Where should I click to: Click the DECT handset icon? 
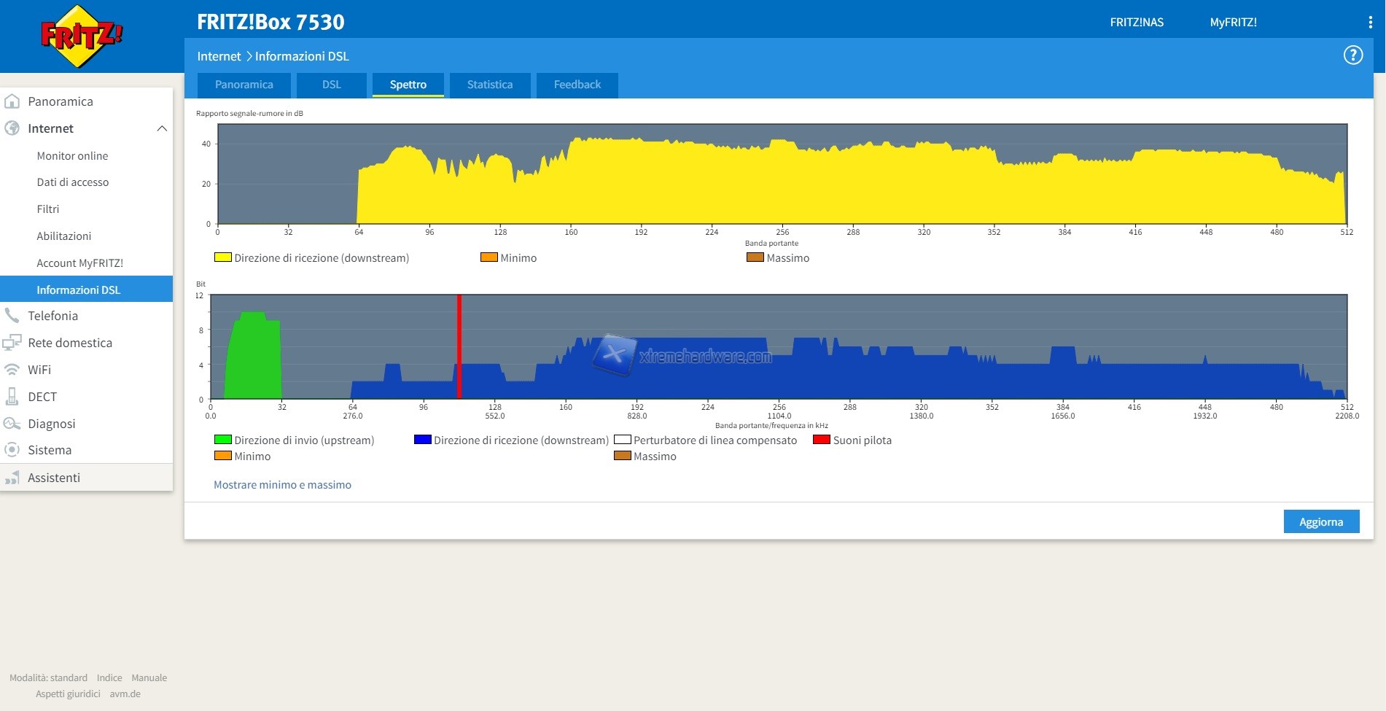pyautogui.click(x=12, y=397)
